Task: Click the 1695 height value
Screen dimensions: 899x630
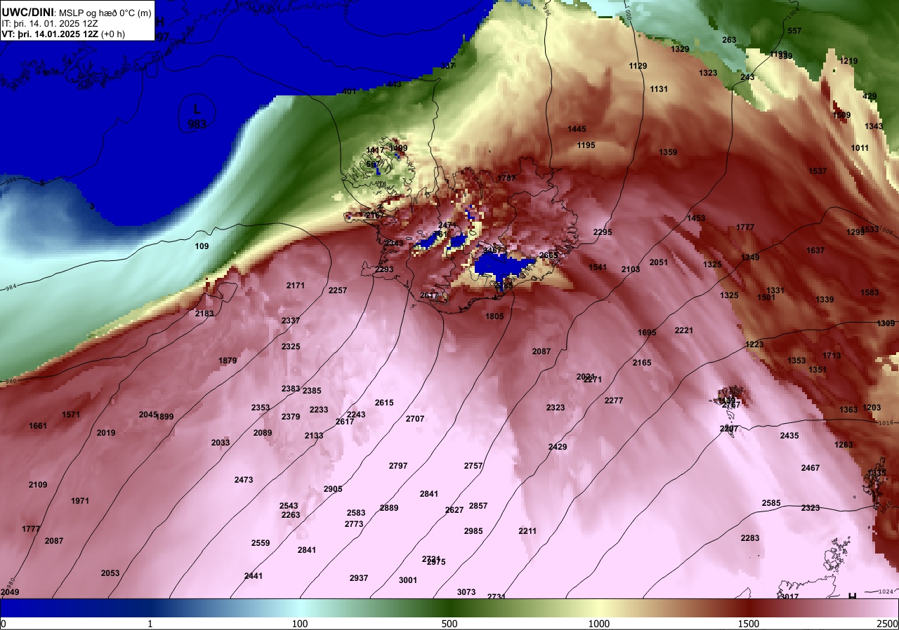Action: (x=647, y=333)
